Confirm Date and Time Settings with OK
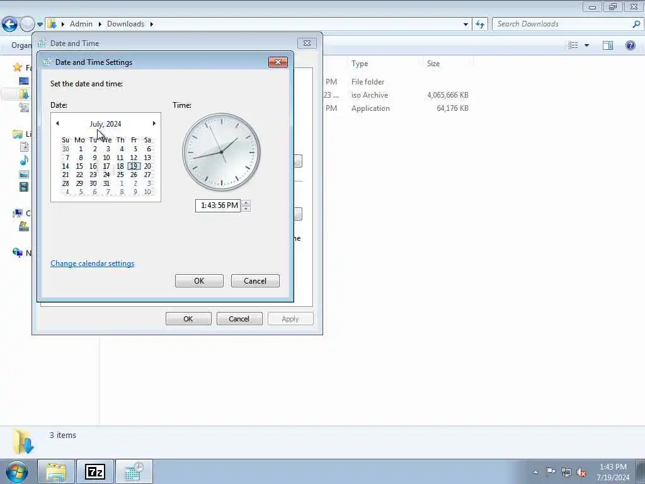645x484 pixels. tap(199, 280)
